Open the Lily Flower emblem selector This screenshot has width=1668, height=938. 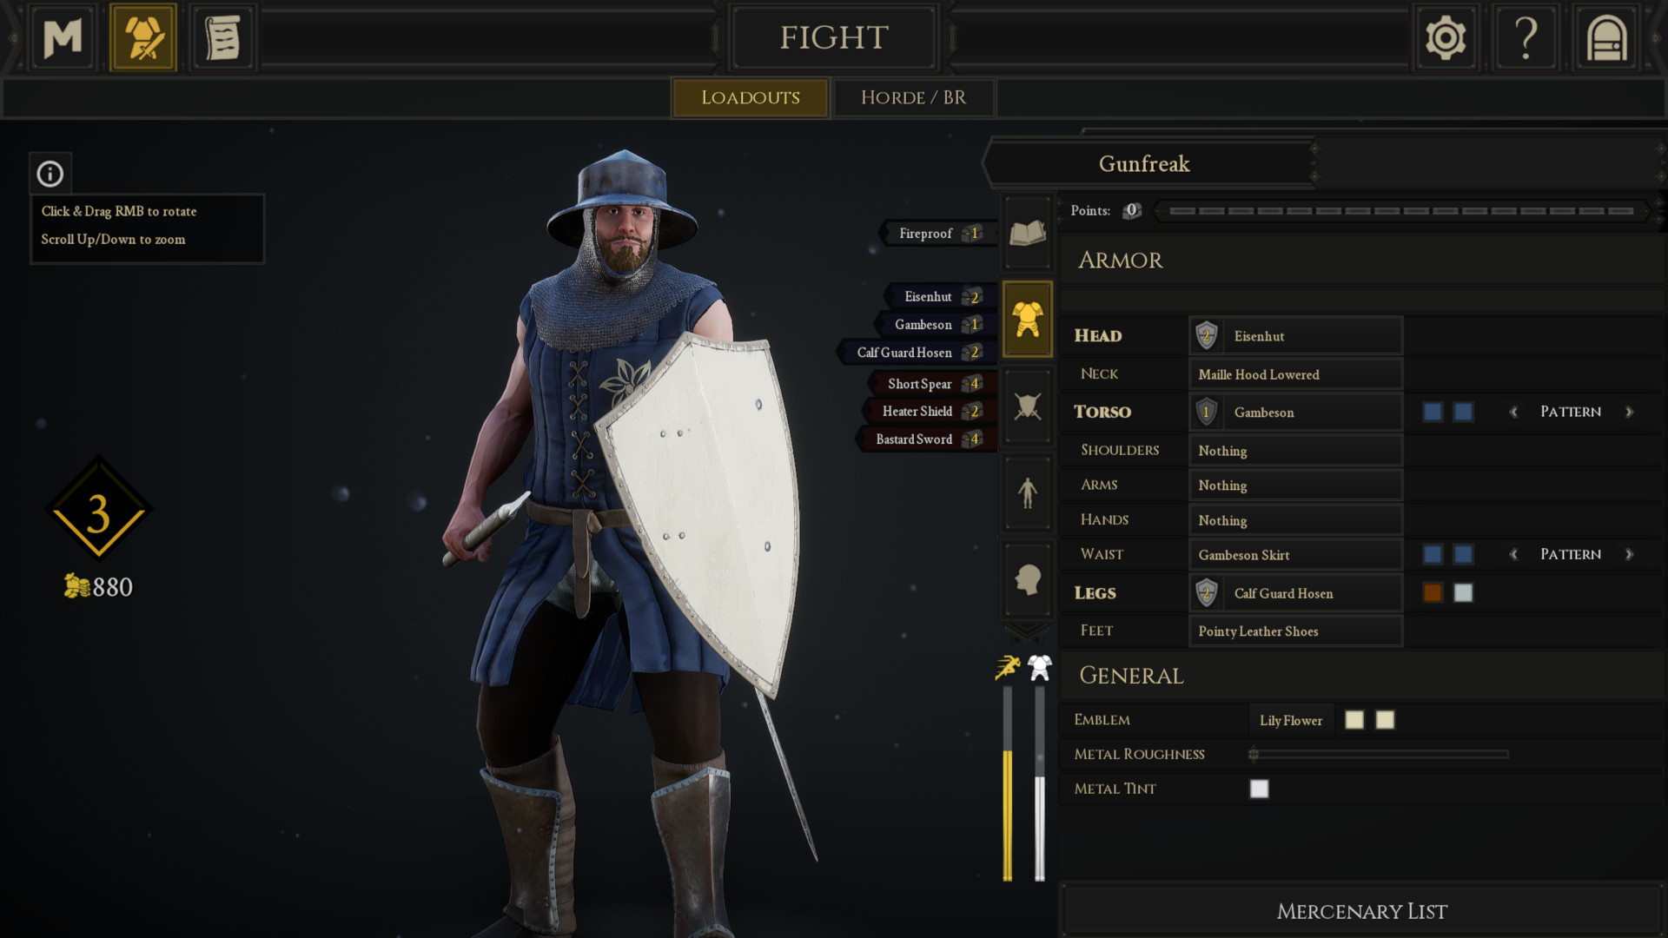[x=1291, y=720]
